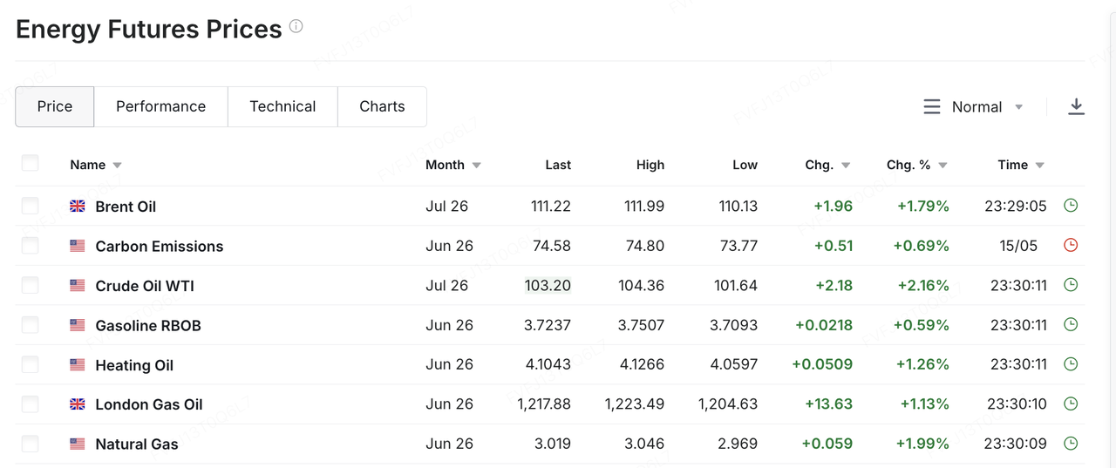Click the green clock icon in Natural Gas row
Screen dimensions: 1116x468
1071,443
